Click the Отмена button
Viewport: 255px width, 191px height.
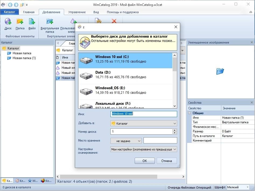tap(166, 161)
